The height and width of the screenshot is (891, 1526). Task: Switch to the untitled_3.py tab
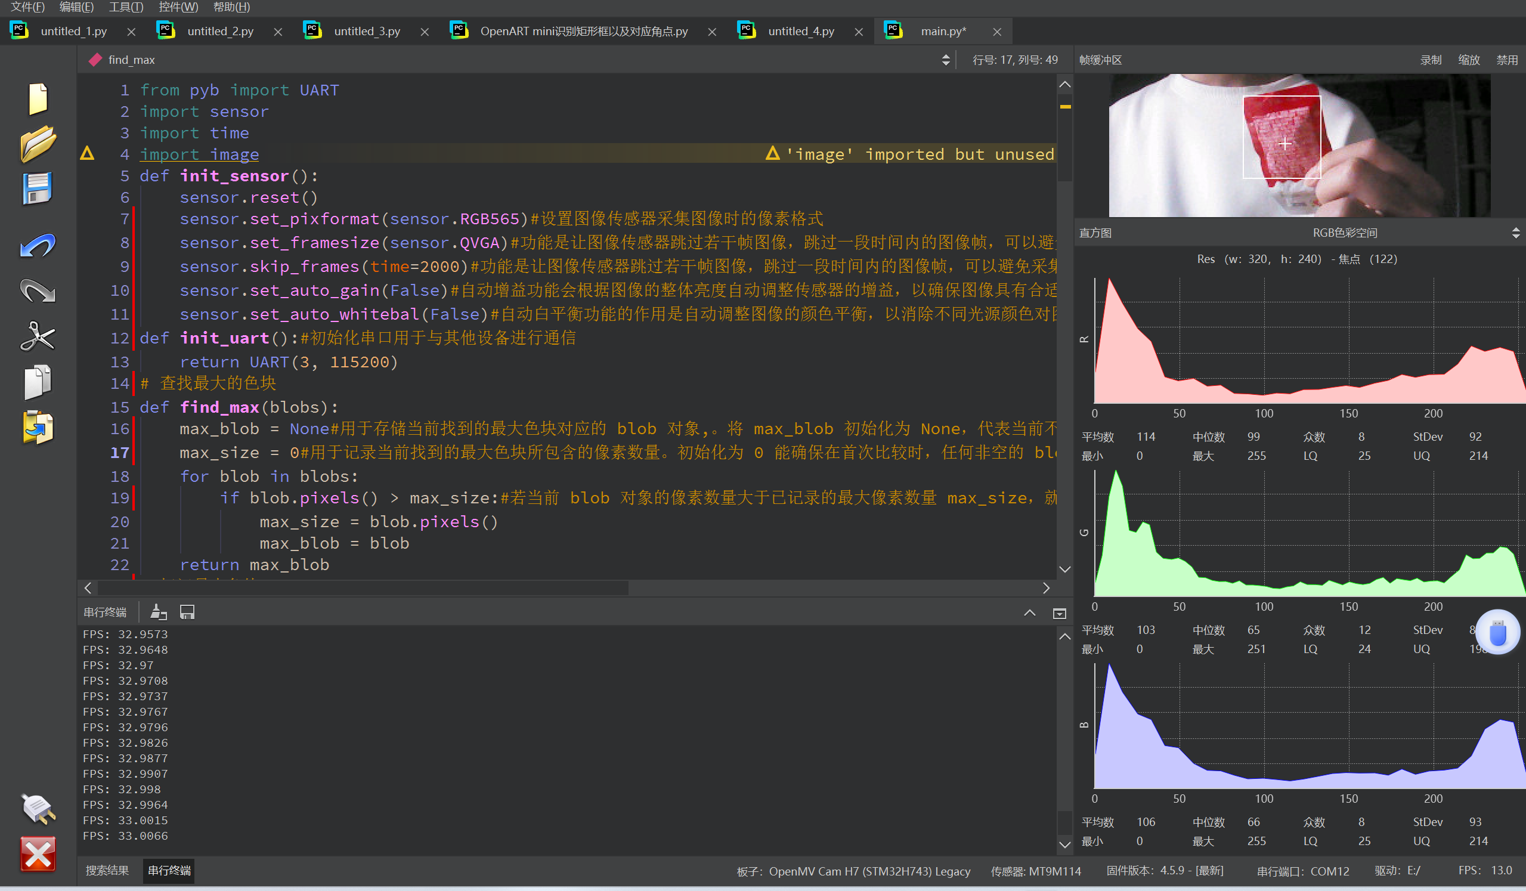[367, 32]
